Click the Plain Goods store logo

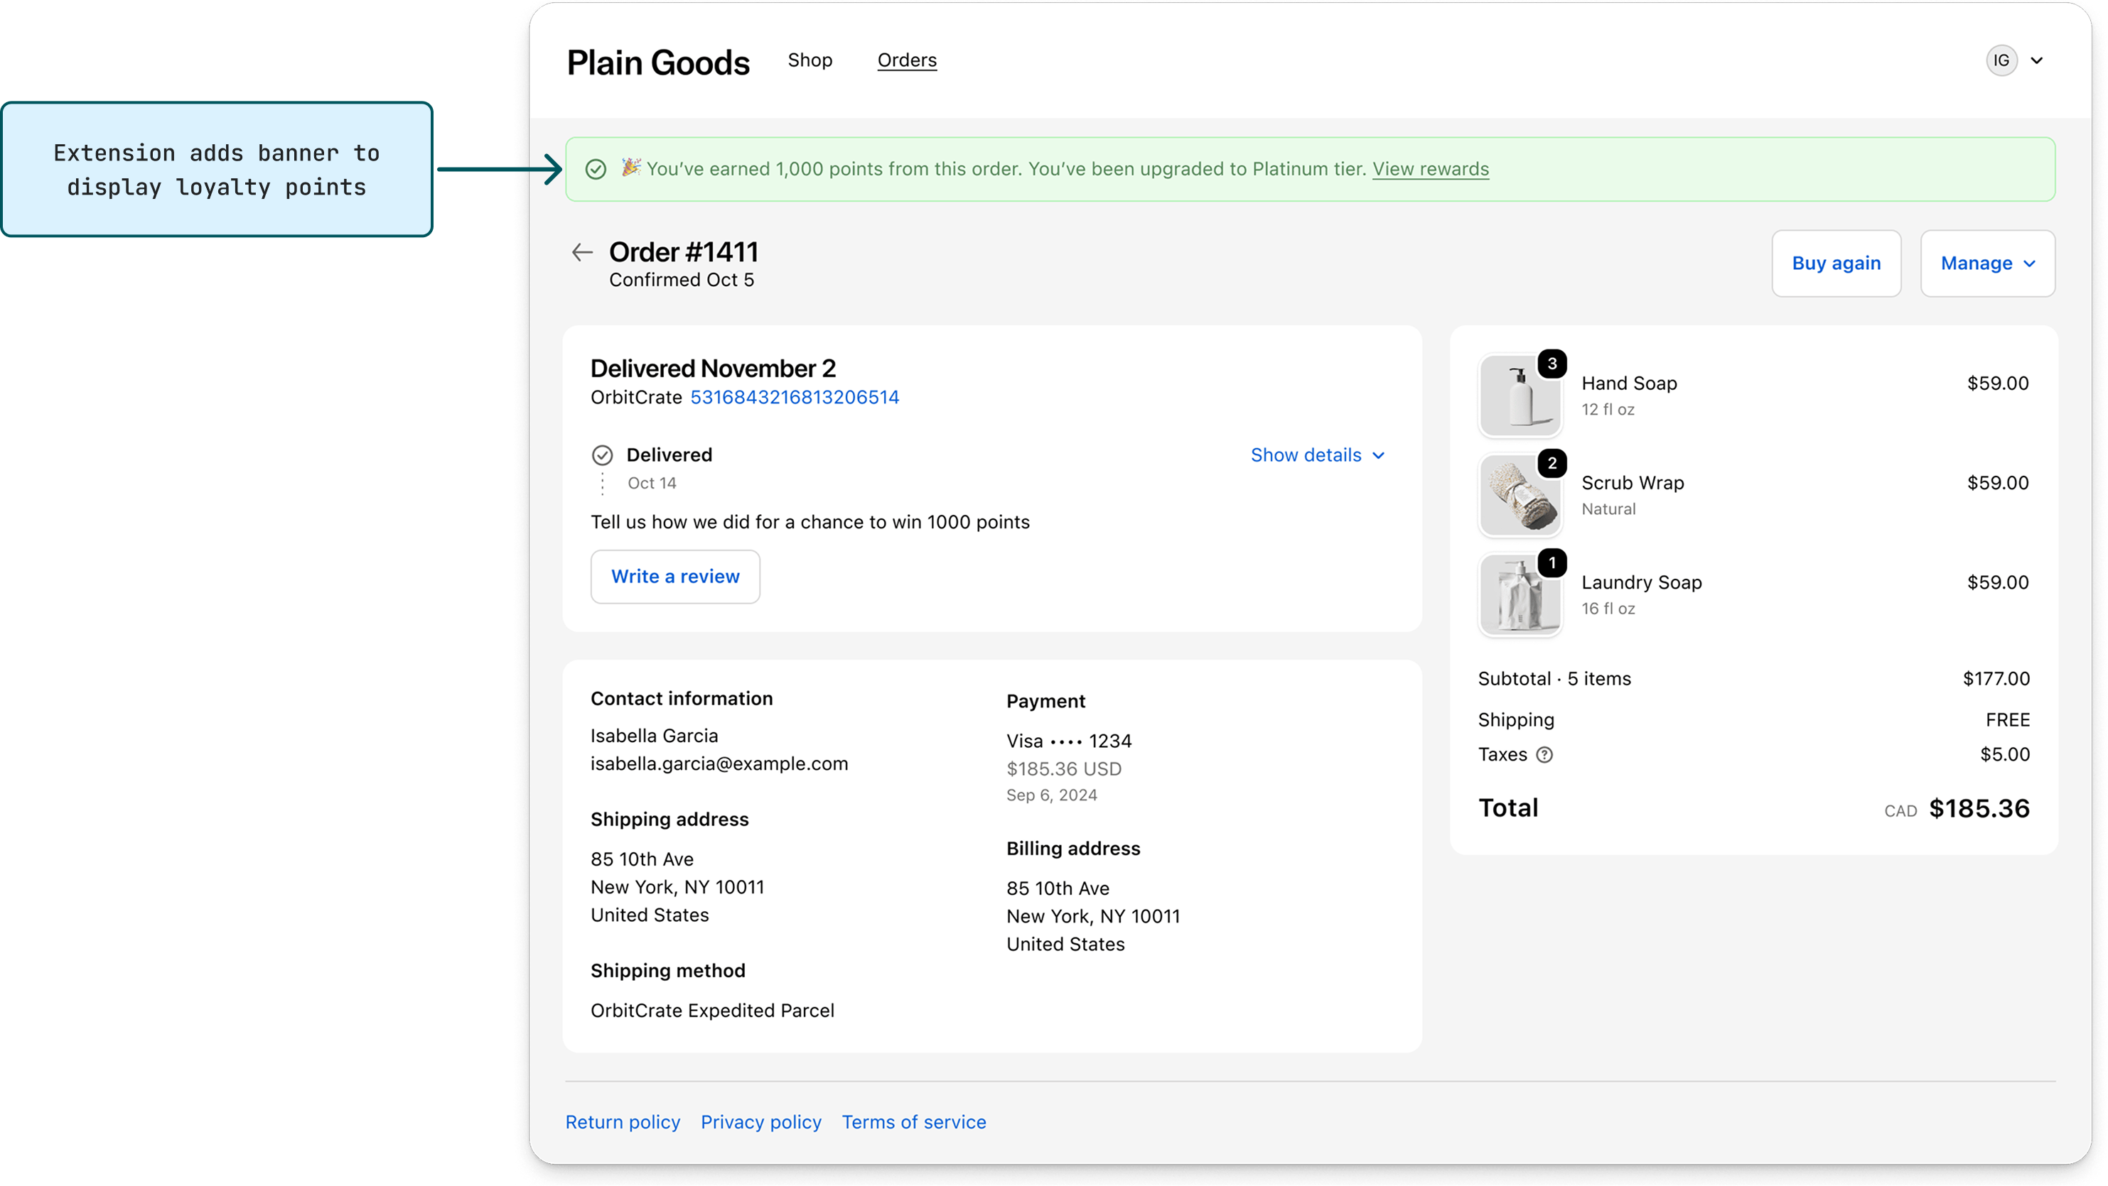658,62
